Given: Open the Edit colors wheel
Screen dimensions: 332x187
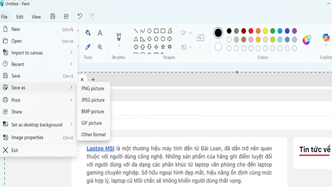Looking at the screenshot, I should 306,40.
